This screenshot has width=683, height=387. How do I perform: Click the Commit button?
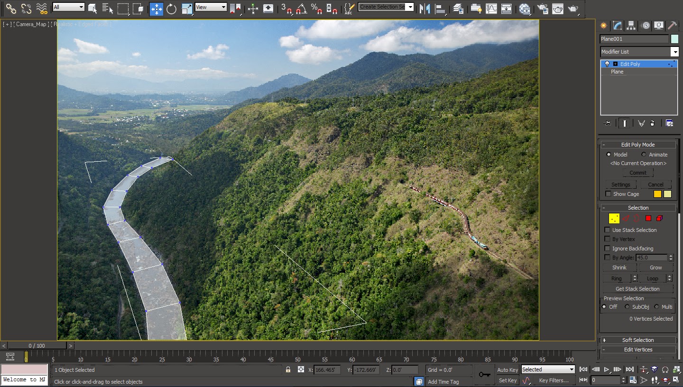tap(638, 173)
